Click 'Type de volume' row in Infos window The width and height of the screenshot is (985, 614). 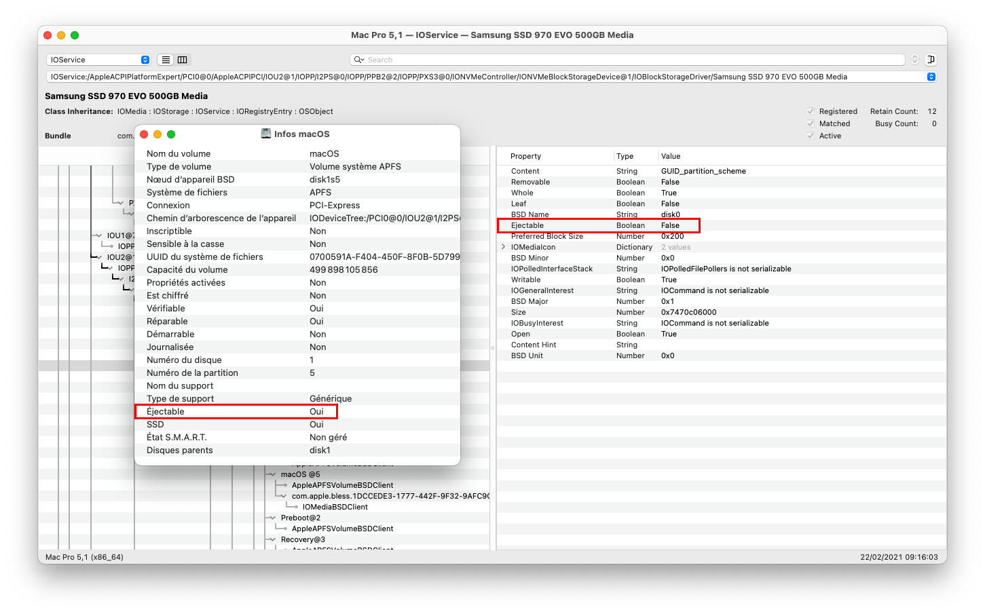point(297,166)
